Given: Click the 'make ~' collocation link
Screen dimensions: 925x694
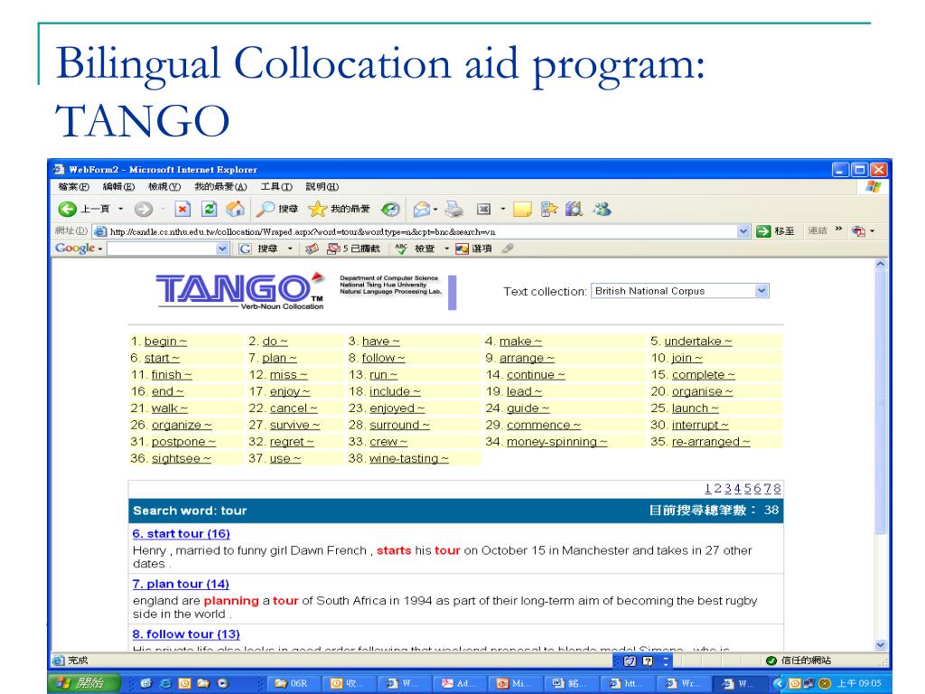Looking at the screenshot, I should point(520,341).
